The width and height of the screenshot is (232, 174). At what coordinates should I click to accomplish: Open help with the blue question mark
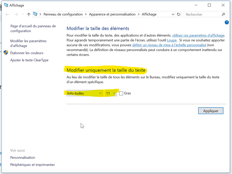tap(227, 22)
